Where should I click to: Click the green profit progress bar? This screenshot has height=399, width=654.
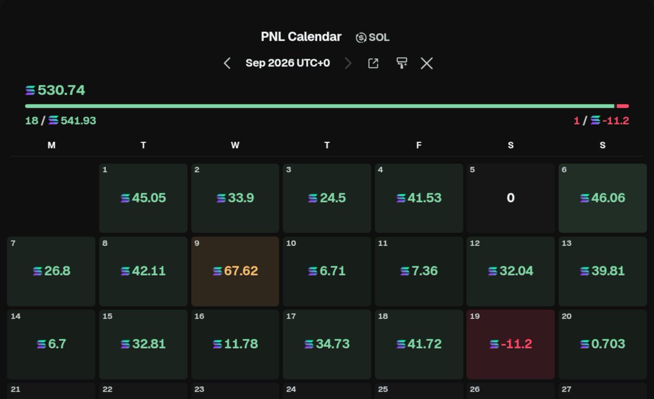pos(320,106)
